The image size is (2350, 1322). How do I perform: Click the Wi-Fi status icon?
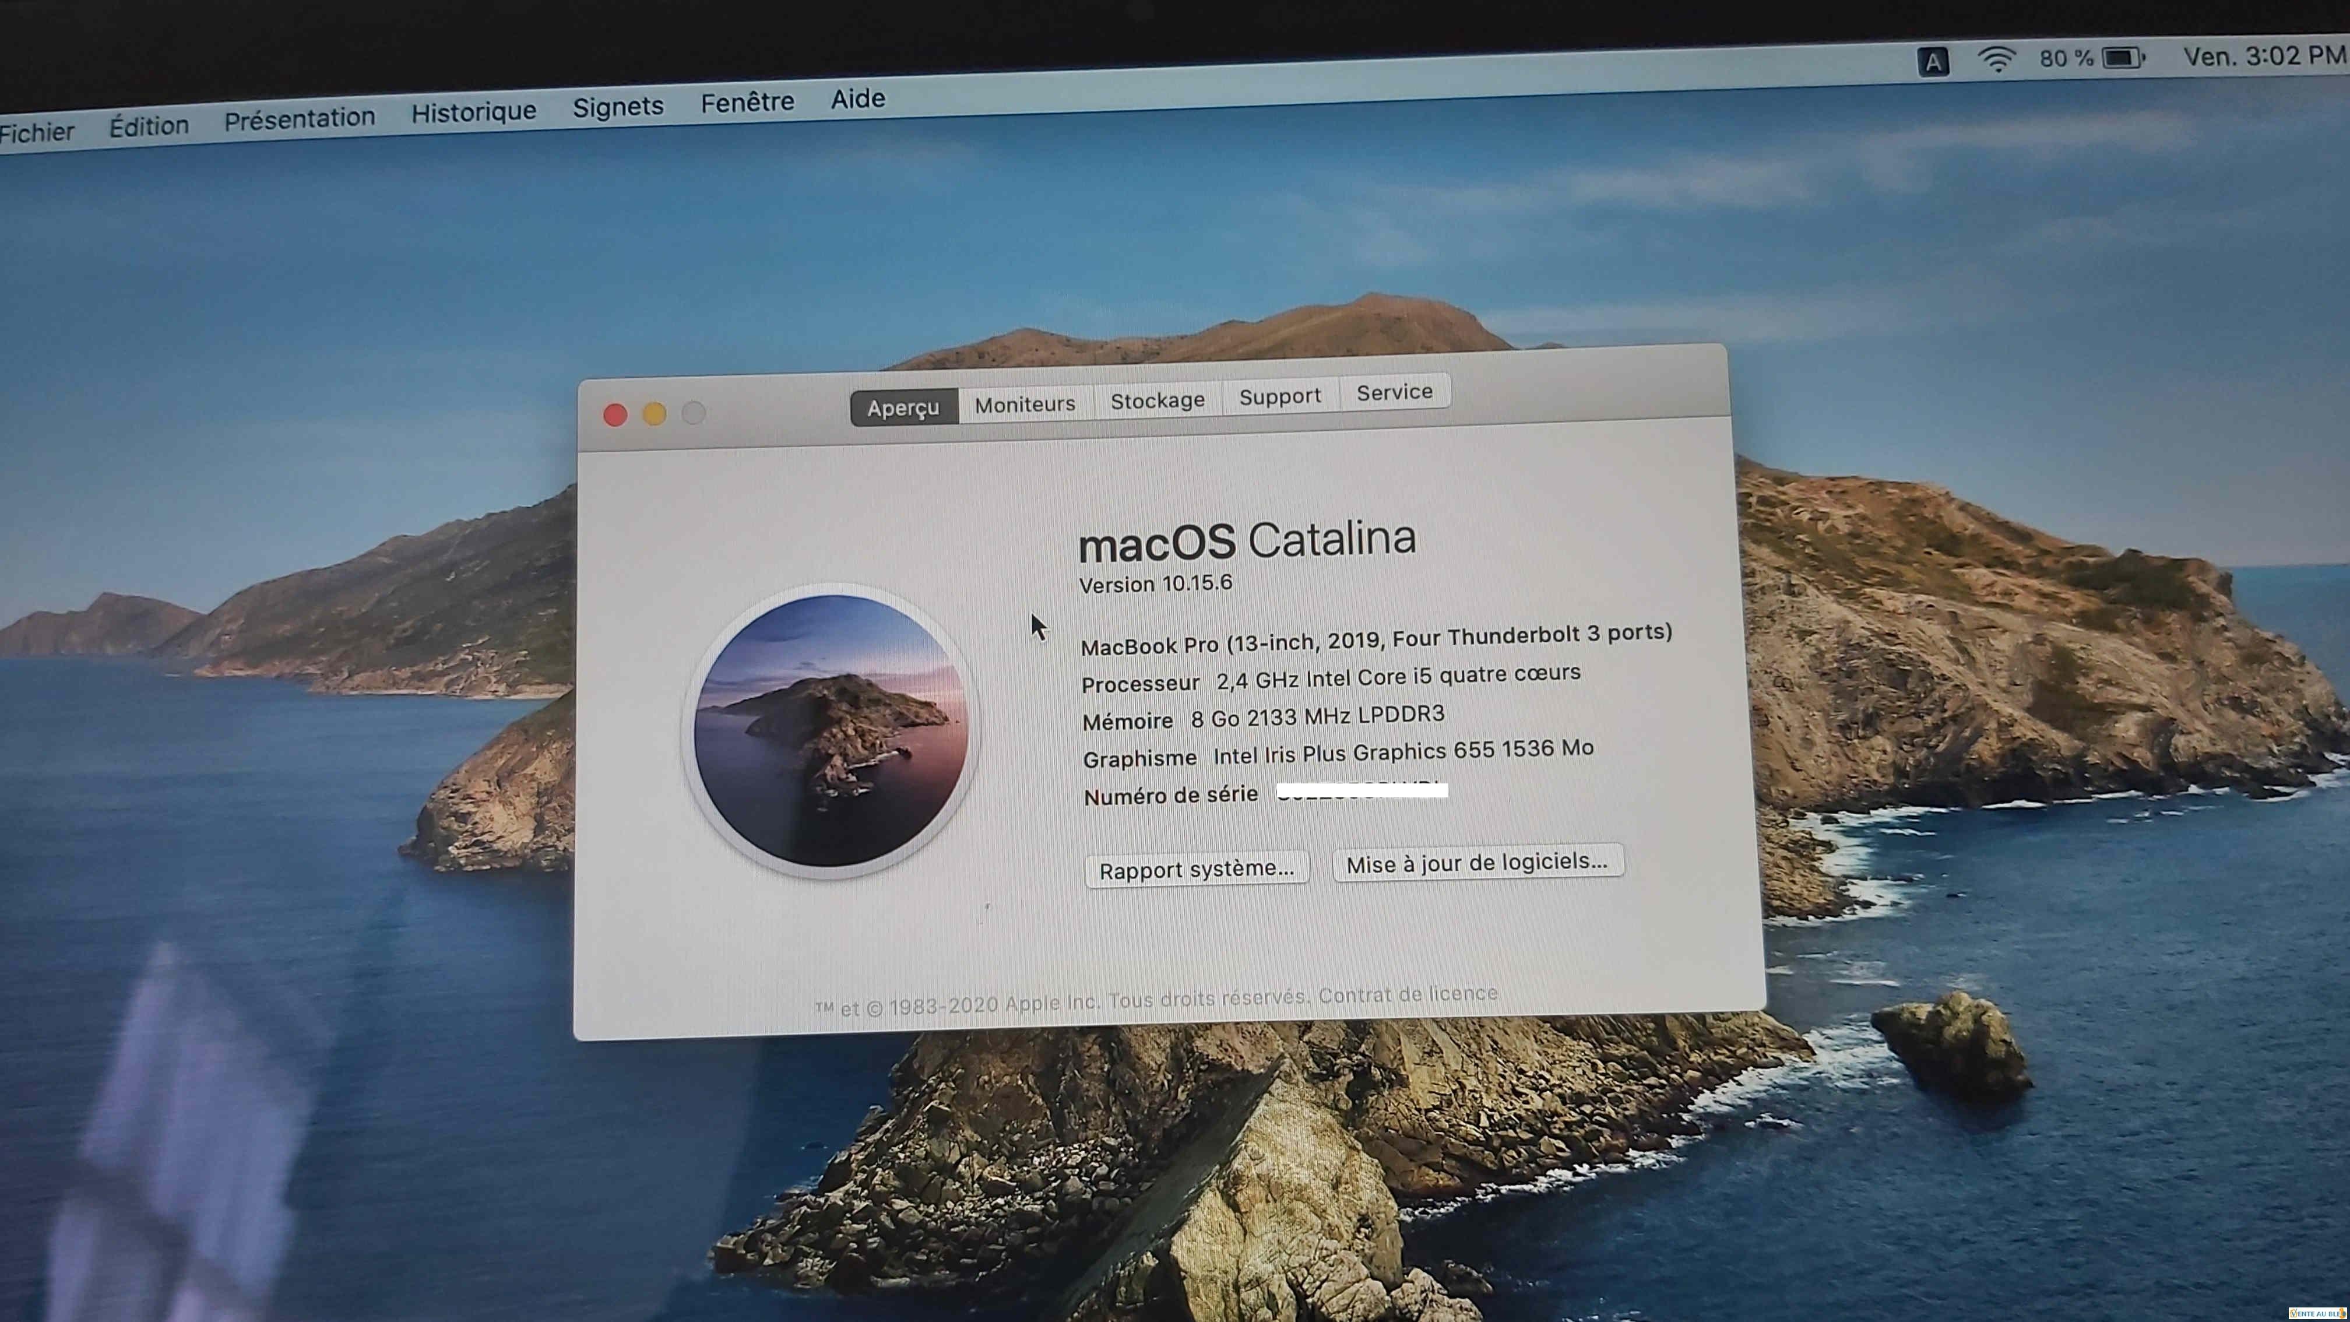tap(1996, 60)
